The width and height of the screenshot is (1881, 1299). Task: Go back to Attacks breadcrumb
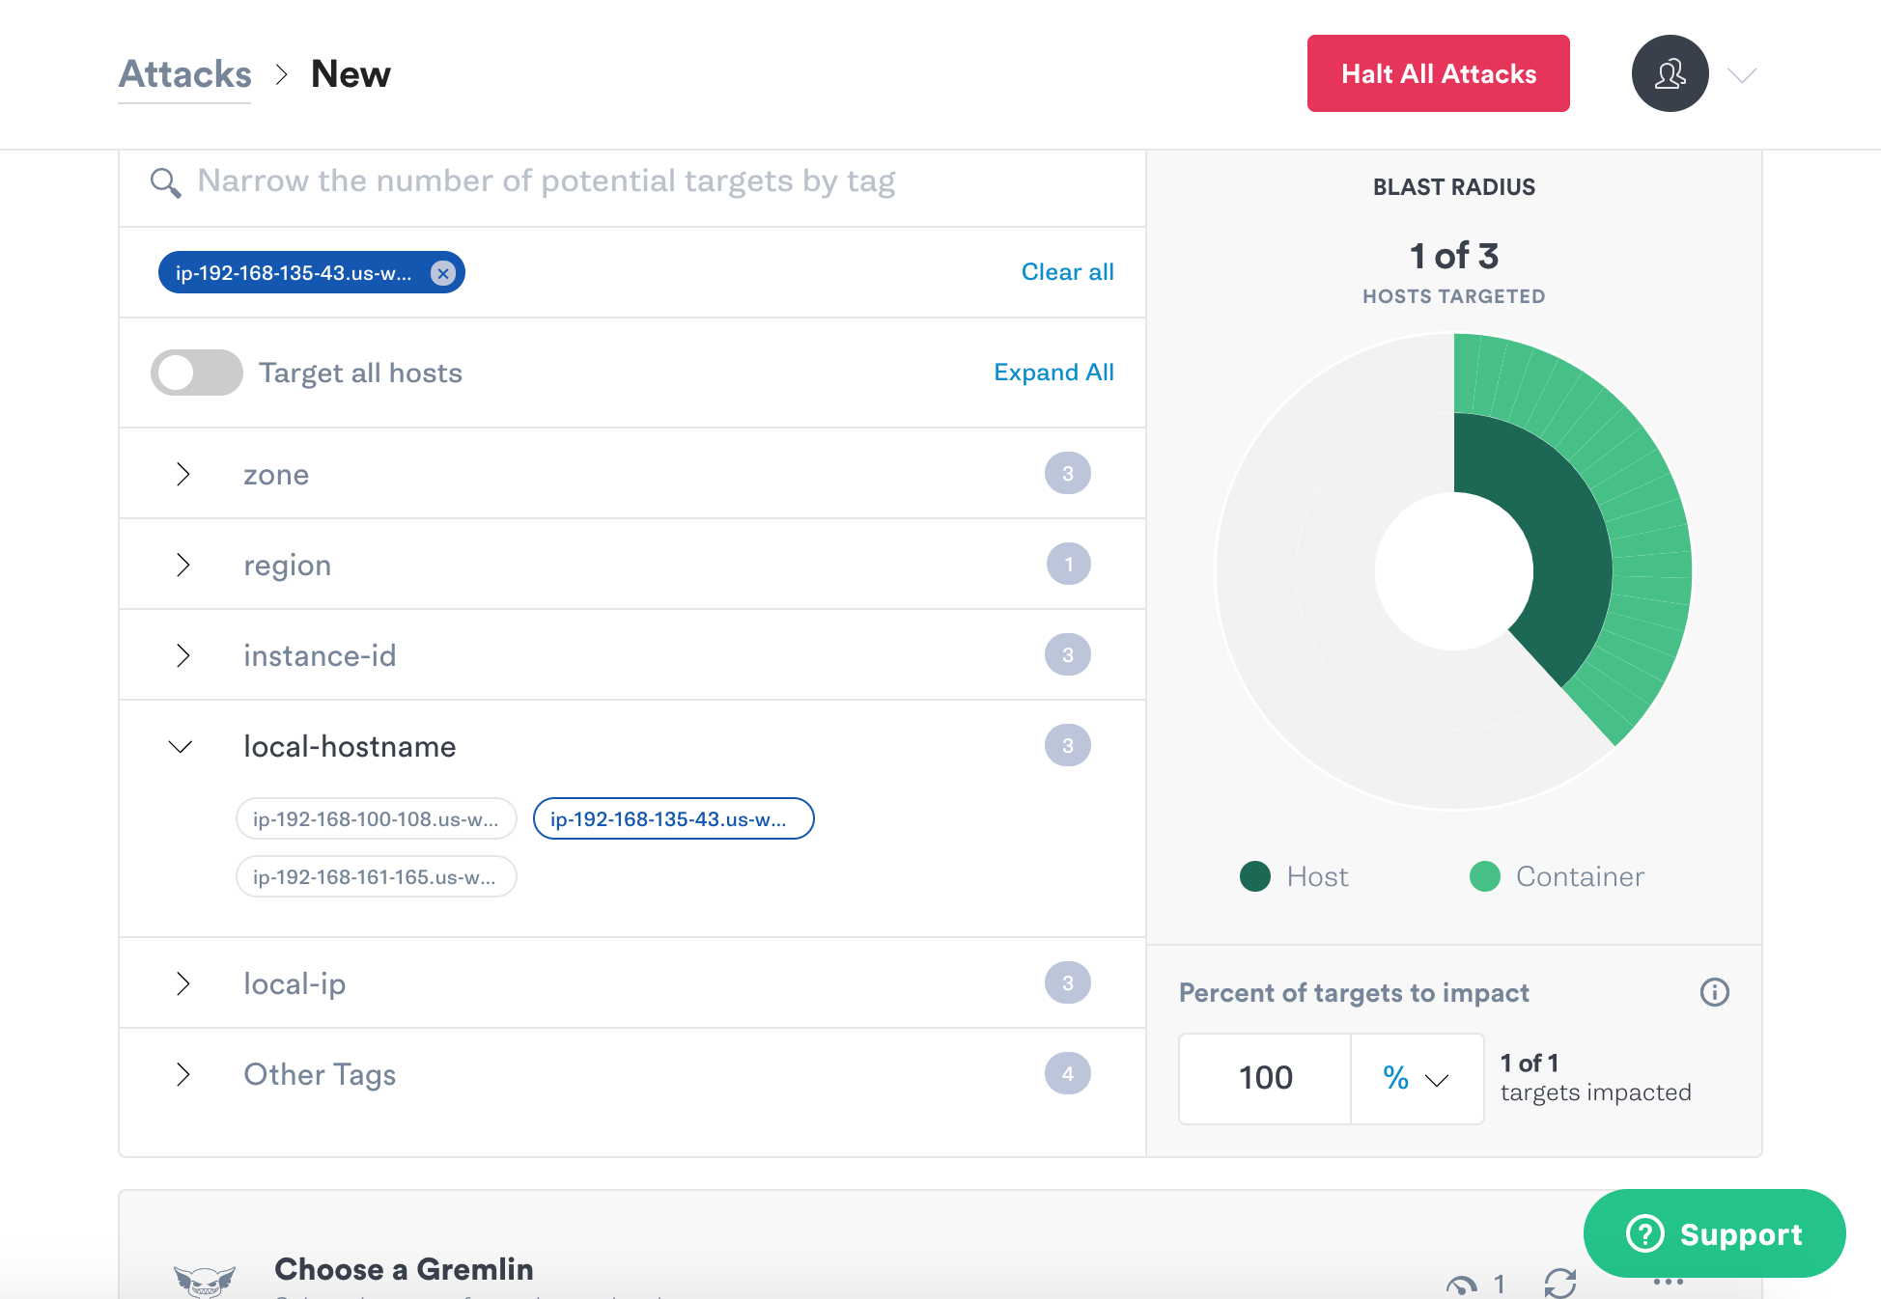[x=184, y=74]
